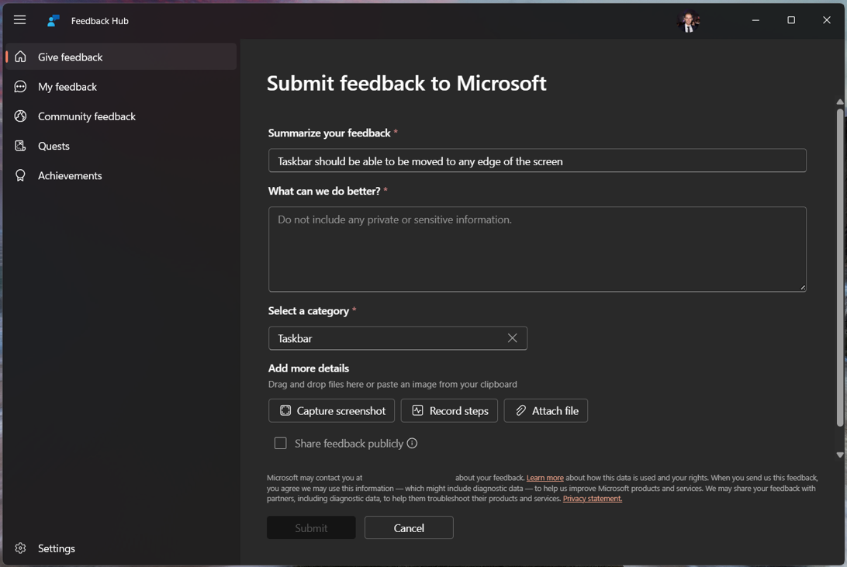Open the Quests sidebar icon
847x567 pixels.
point(20,146)
